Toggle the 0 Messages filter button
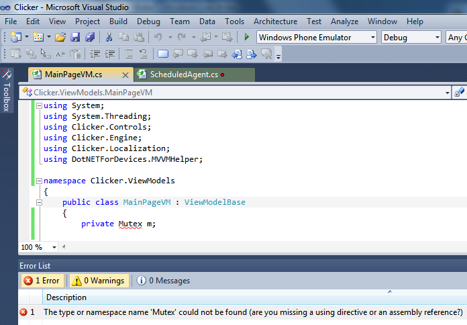 (x=163, y=281)
